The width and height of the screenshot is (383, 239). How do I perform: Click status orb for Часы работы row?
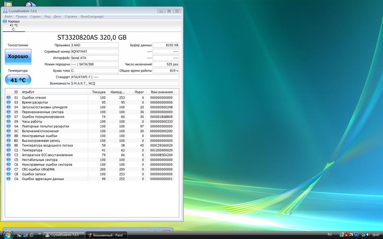pos(9,121)
